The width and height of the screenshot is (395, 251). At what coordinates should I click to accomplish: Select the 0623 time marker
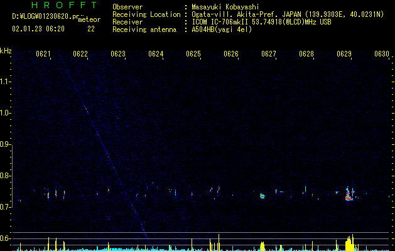(x=118, y=54)
